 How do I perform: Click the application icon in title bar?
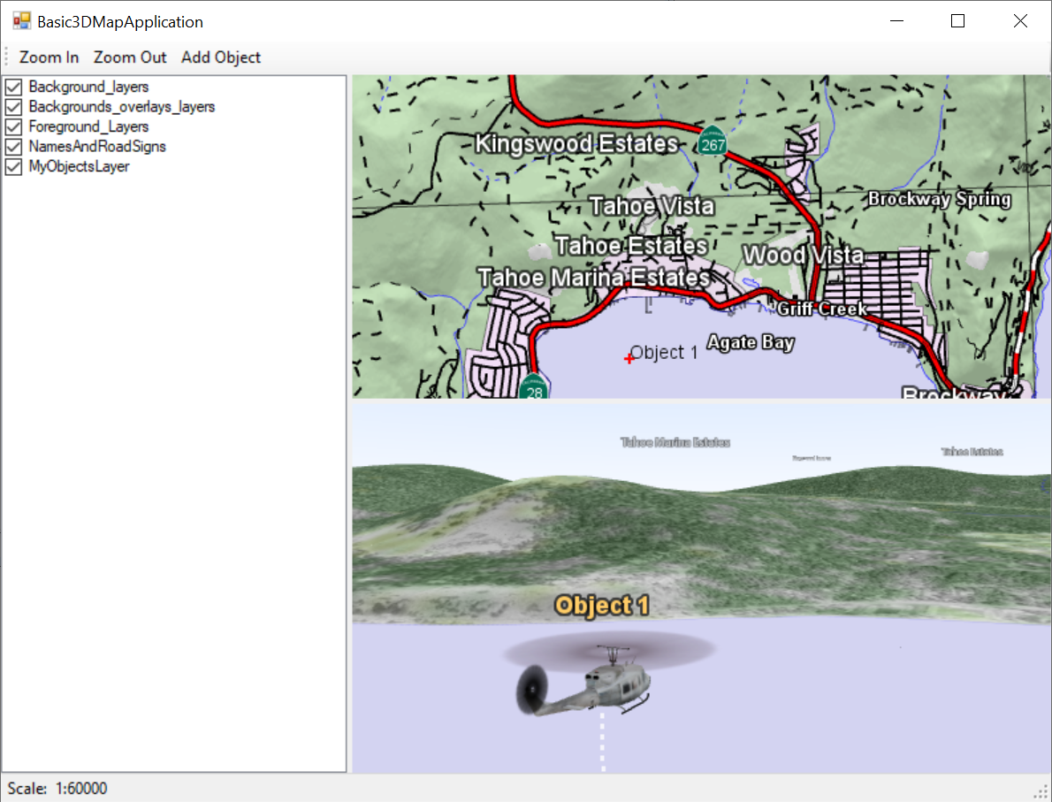coord(21,21)
